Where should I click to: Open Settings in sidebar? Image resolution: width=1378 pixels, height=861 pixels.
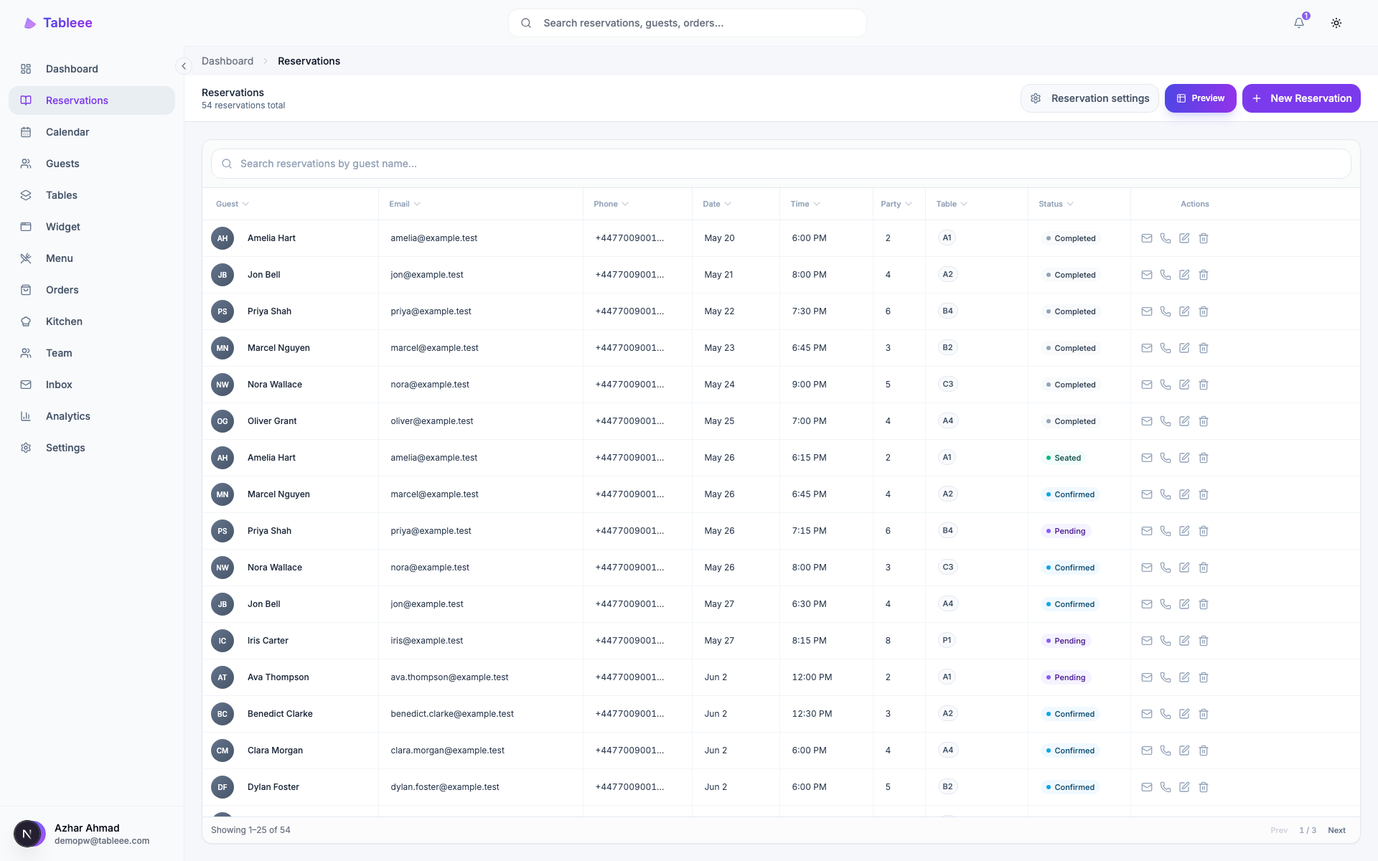pyautogui.click(x=92, y=448)
